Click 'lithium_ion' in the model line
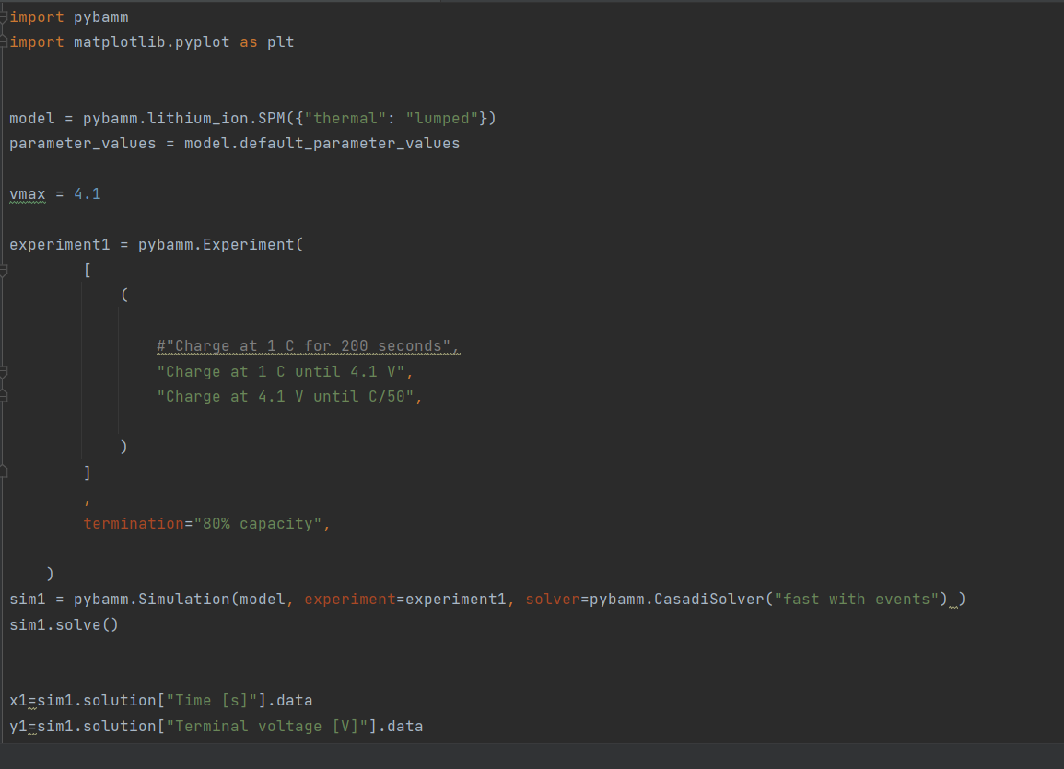This screenshot has height=769, width=1064. click(198, 119)
